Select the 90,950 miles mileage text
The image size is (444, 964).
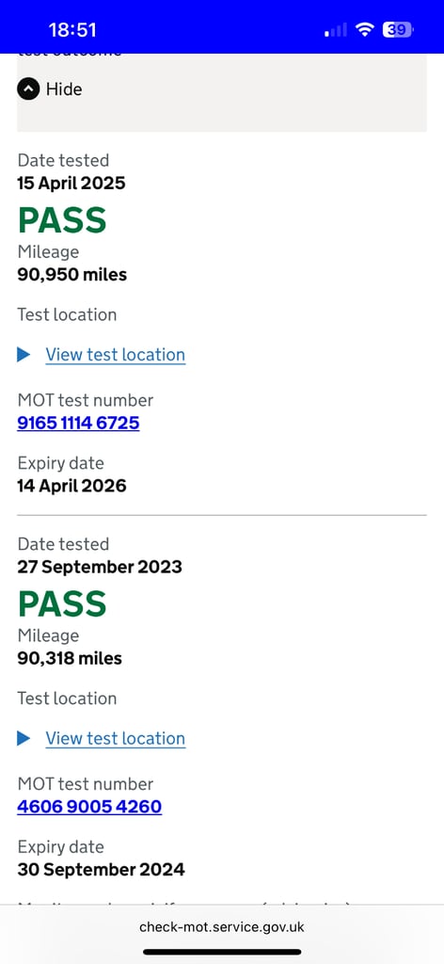coord(71,274)
